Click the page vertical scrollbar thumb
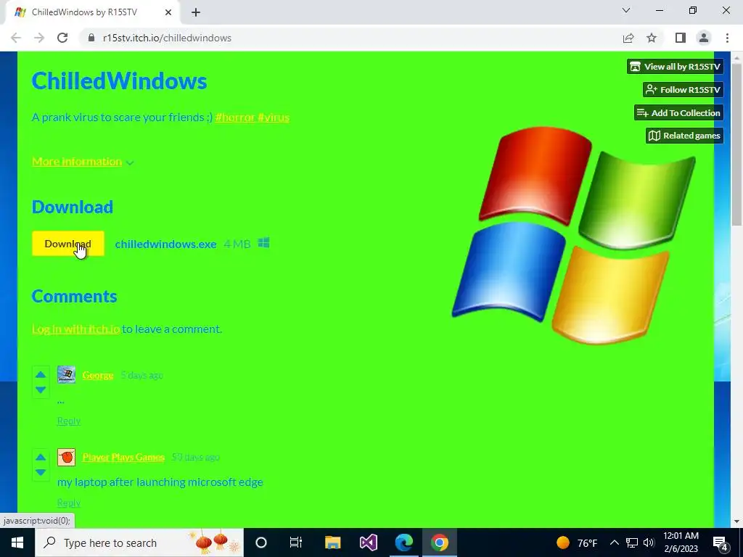The image size is (743, 557). [x=736, y=144]
